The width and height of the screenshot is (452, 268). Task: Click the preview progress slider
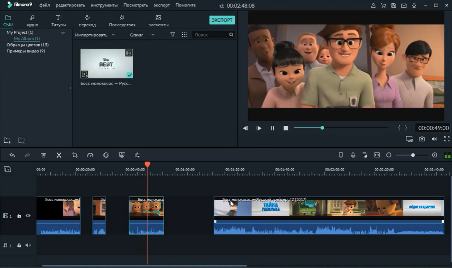[341, 128]
